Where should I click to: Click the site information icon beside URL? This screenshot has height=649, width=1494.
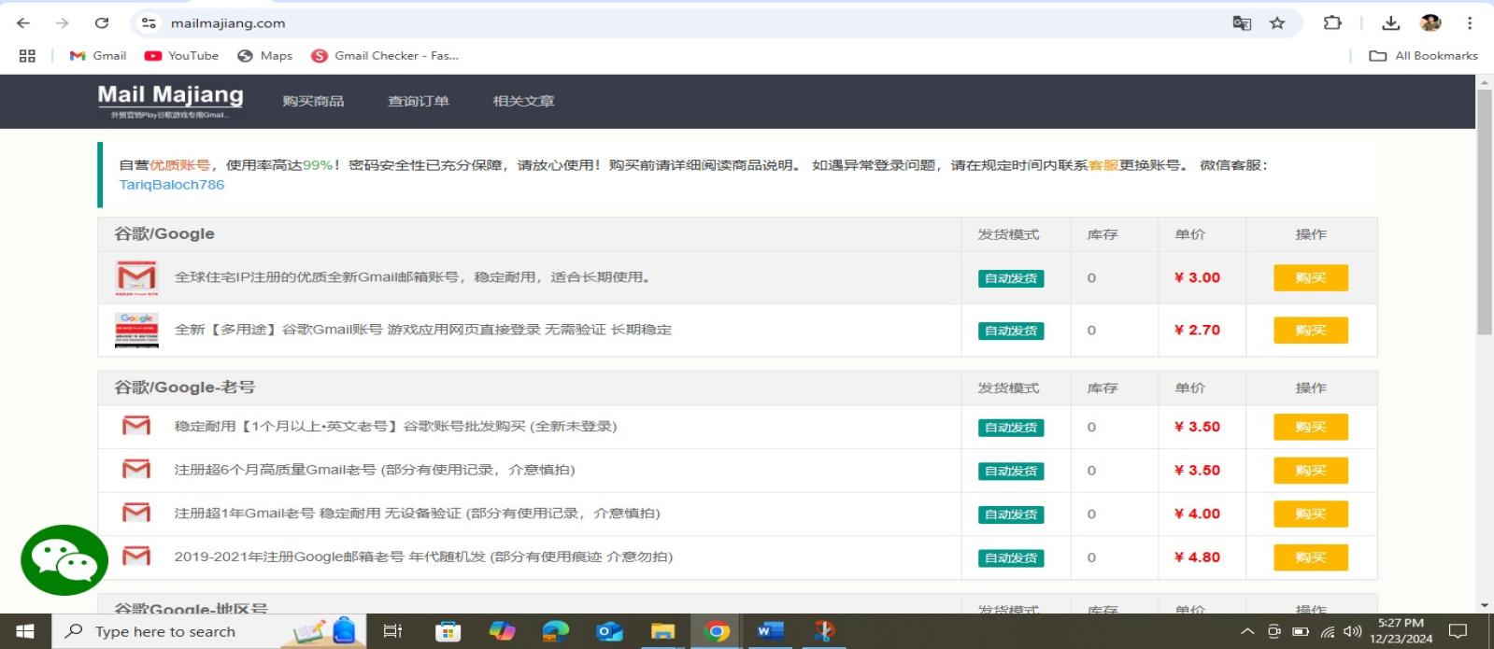tap(149, 23)
